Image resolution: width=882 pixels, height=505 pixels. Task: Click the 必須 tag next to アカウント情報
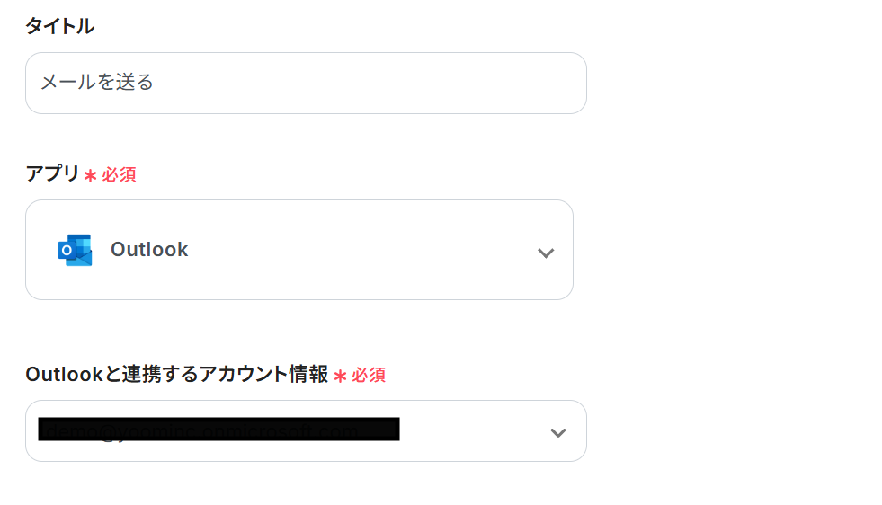coord(369,375)
